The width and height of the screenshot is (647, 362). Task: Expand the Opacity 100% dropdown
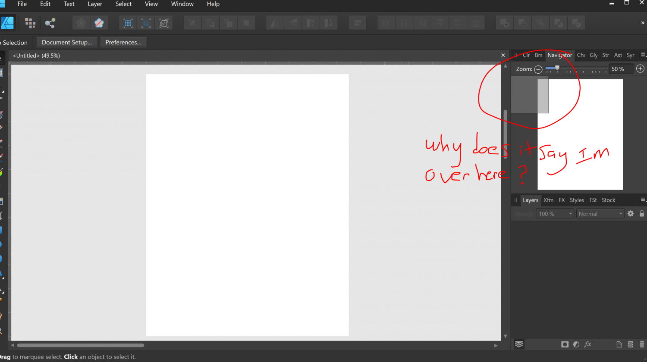tap(554, 213)
